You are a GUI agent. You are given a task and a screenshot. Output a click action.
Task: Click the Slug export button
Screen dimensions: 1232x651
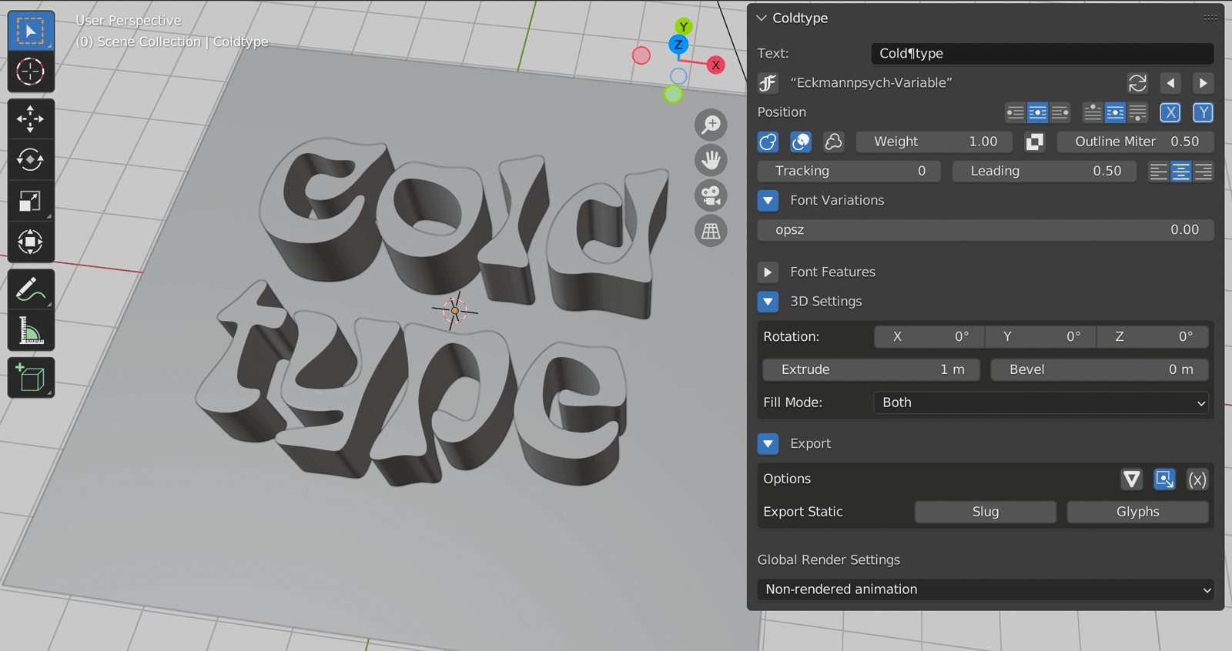[x=986, y=512]
